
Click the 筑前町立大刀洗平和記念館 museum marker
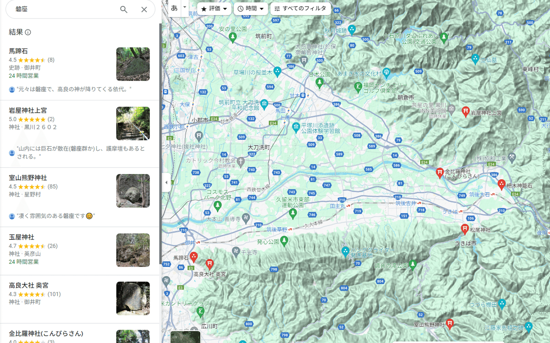(x=264, y=104)
